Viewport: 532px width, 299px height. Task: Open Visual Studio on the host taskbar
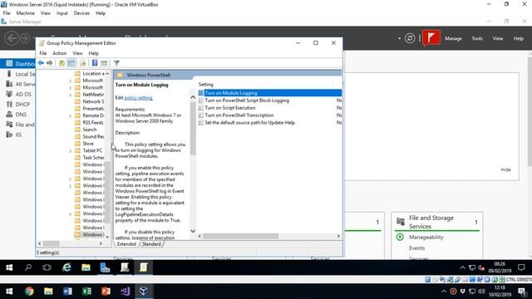[125, 292]
